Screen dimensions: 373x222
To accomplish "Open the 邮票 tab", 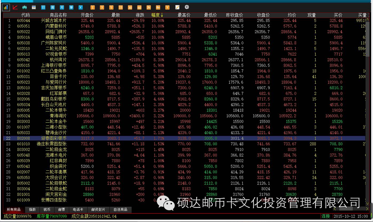I will (62, 210).
